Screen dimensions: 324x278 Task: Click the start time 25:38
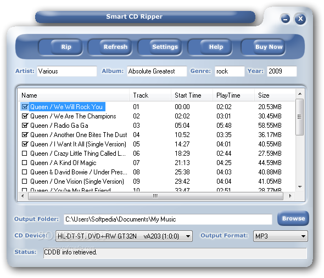pos(182,172)
